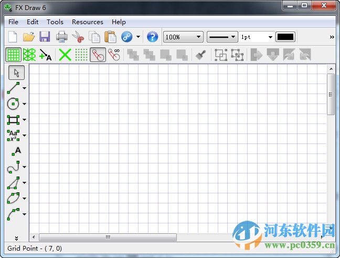Open help via blue question mark

click(x=153, y=37)
